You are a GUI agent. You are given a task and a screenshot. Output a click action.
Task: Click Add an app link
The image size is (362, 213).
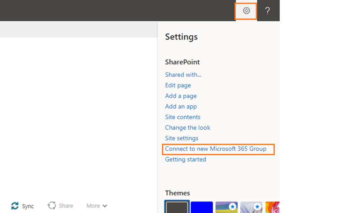point(181,106)
